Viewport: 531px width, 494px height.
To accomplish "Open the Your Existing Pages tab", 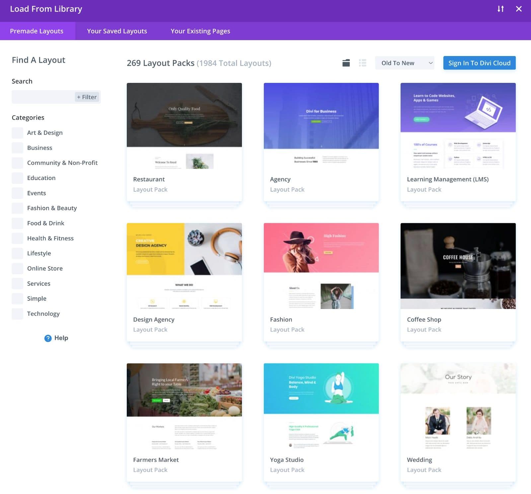I will tap(200, 31).
